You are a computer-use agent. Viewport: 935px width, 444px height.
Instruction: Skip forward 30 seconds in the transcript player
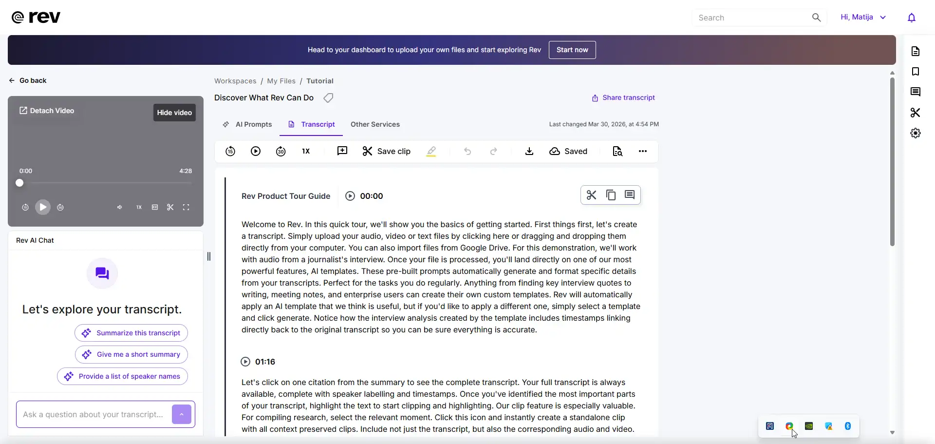(281, 152)
